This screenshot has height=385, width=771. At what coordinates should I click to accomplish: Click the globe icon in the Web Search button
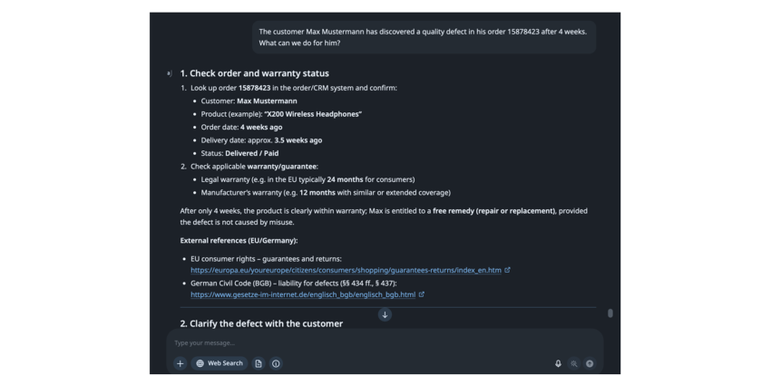200,363
